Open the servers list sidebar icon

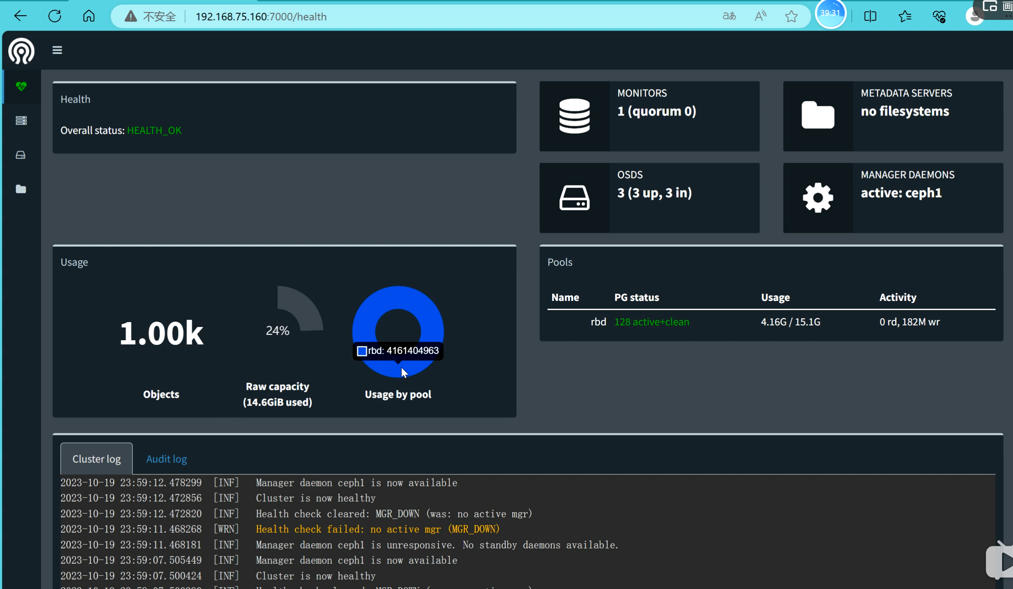pyautogui.click(x=21, y=120)
